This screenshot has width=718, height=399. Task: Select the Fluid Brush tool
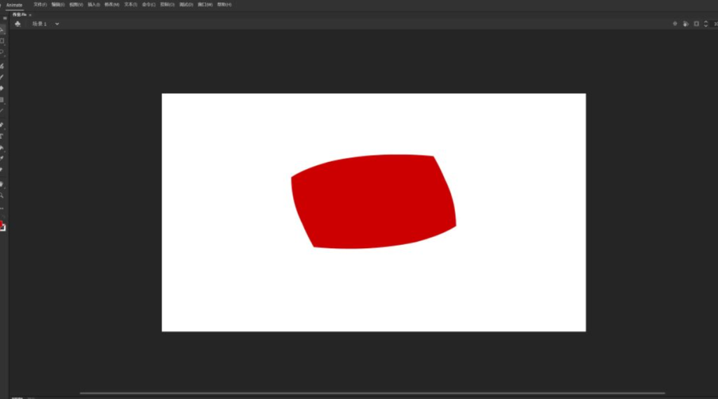(2, 66)
